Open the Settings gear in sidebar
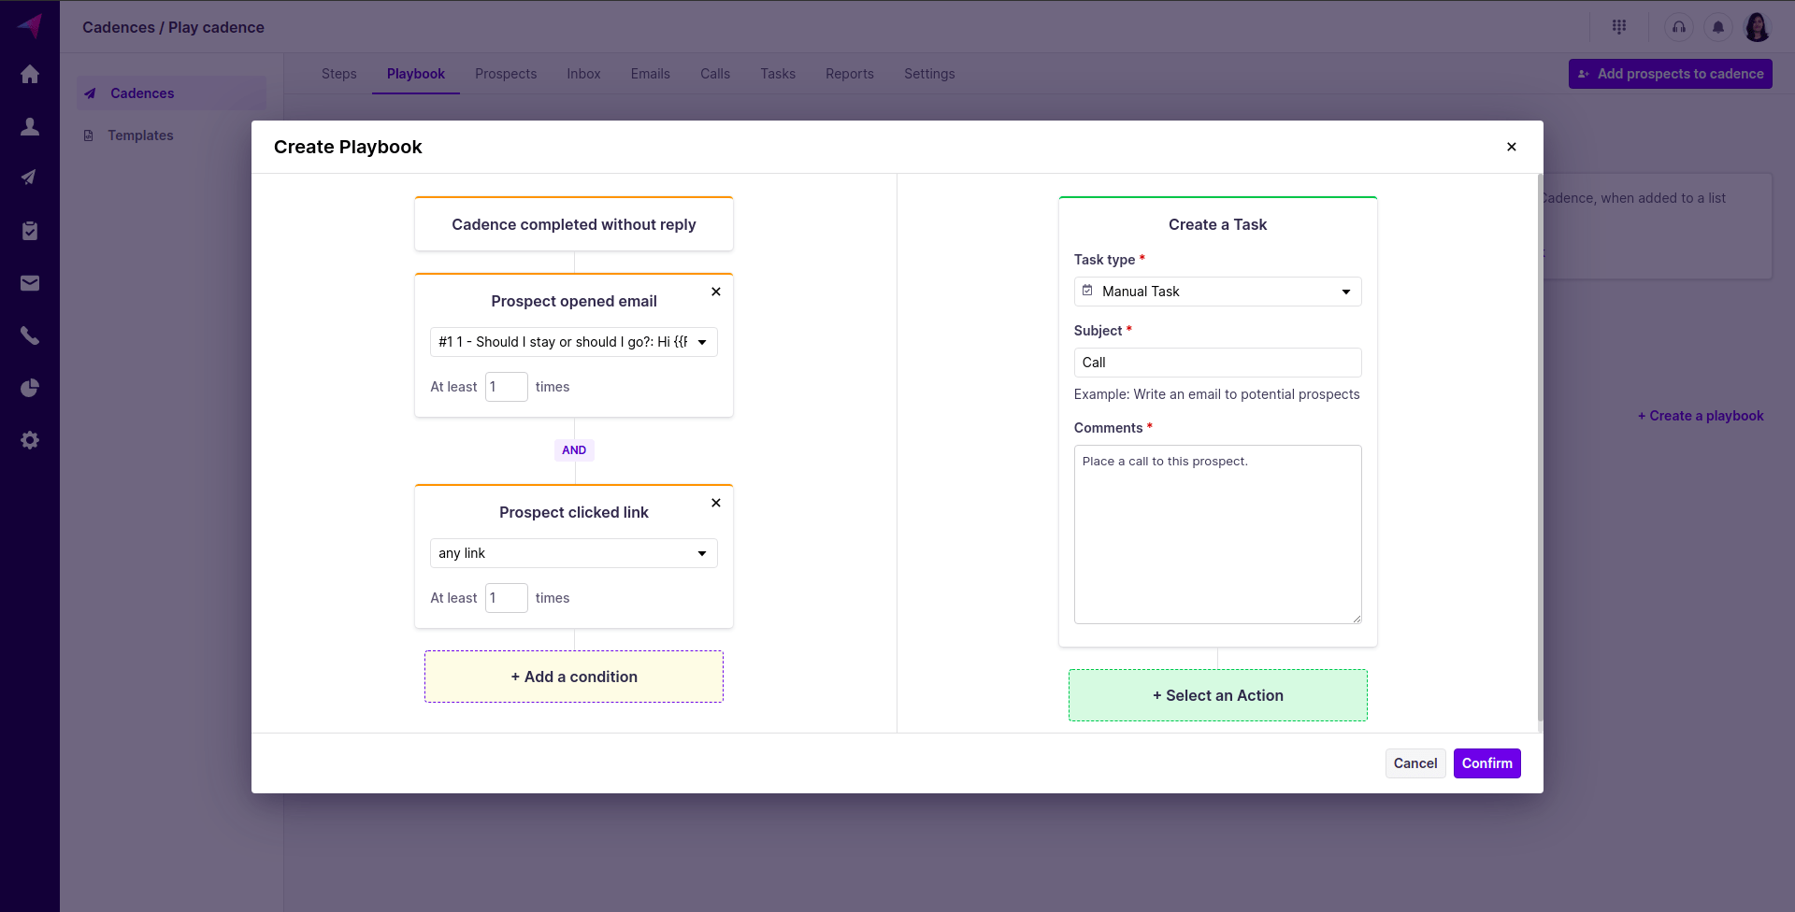1795x912 pixels. coord(30,439)
